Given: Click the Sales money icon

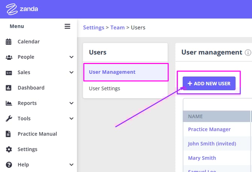Looking at the screenshot, I should [9, 73].
